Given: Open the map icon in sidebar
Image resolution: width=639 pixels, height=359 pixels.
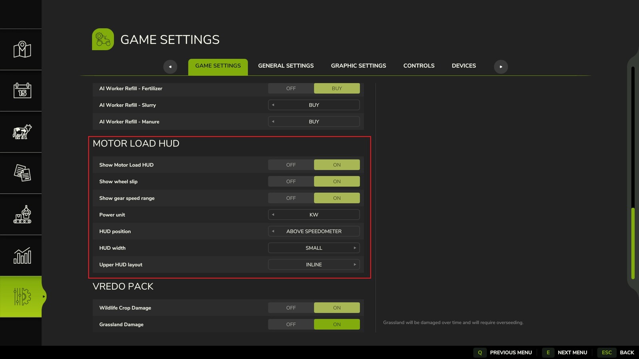Looking at the screenshot, I should [x=22, y=49].
